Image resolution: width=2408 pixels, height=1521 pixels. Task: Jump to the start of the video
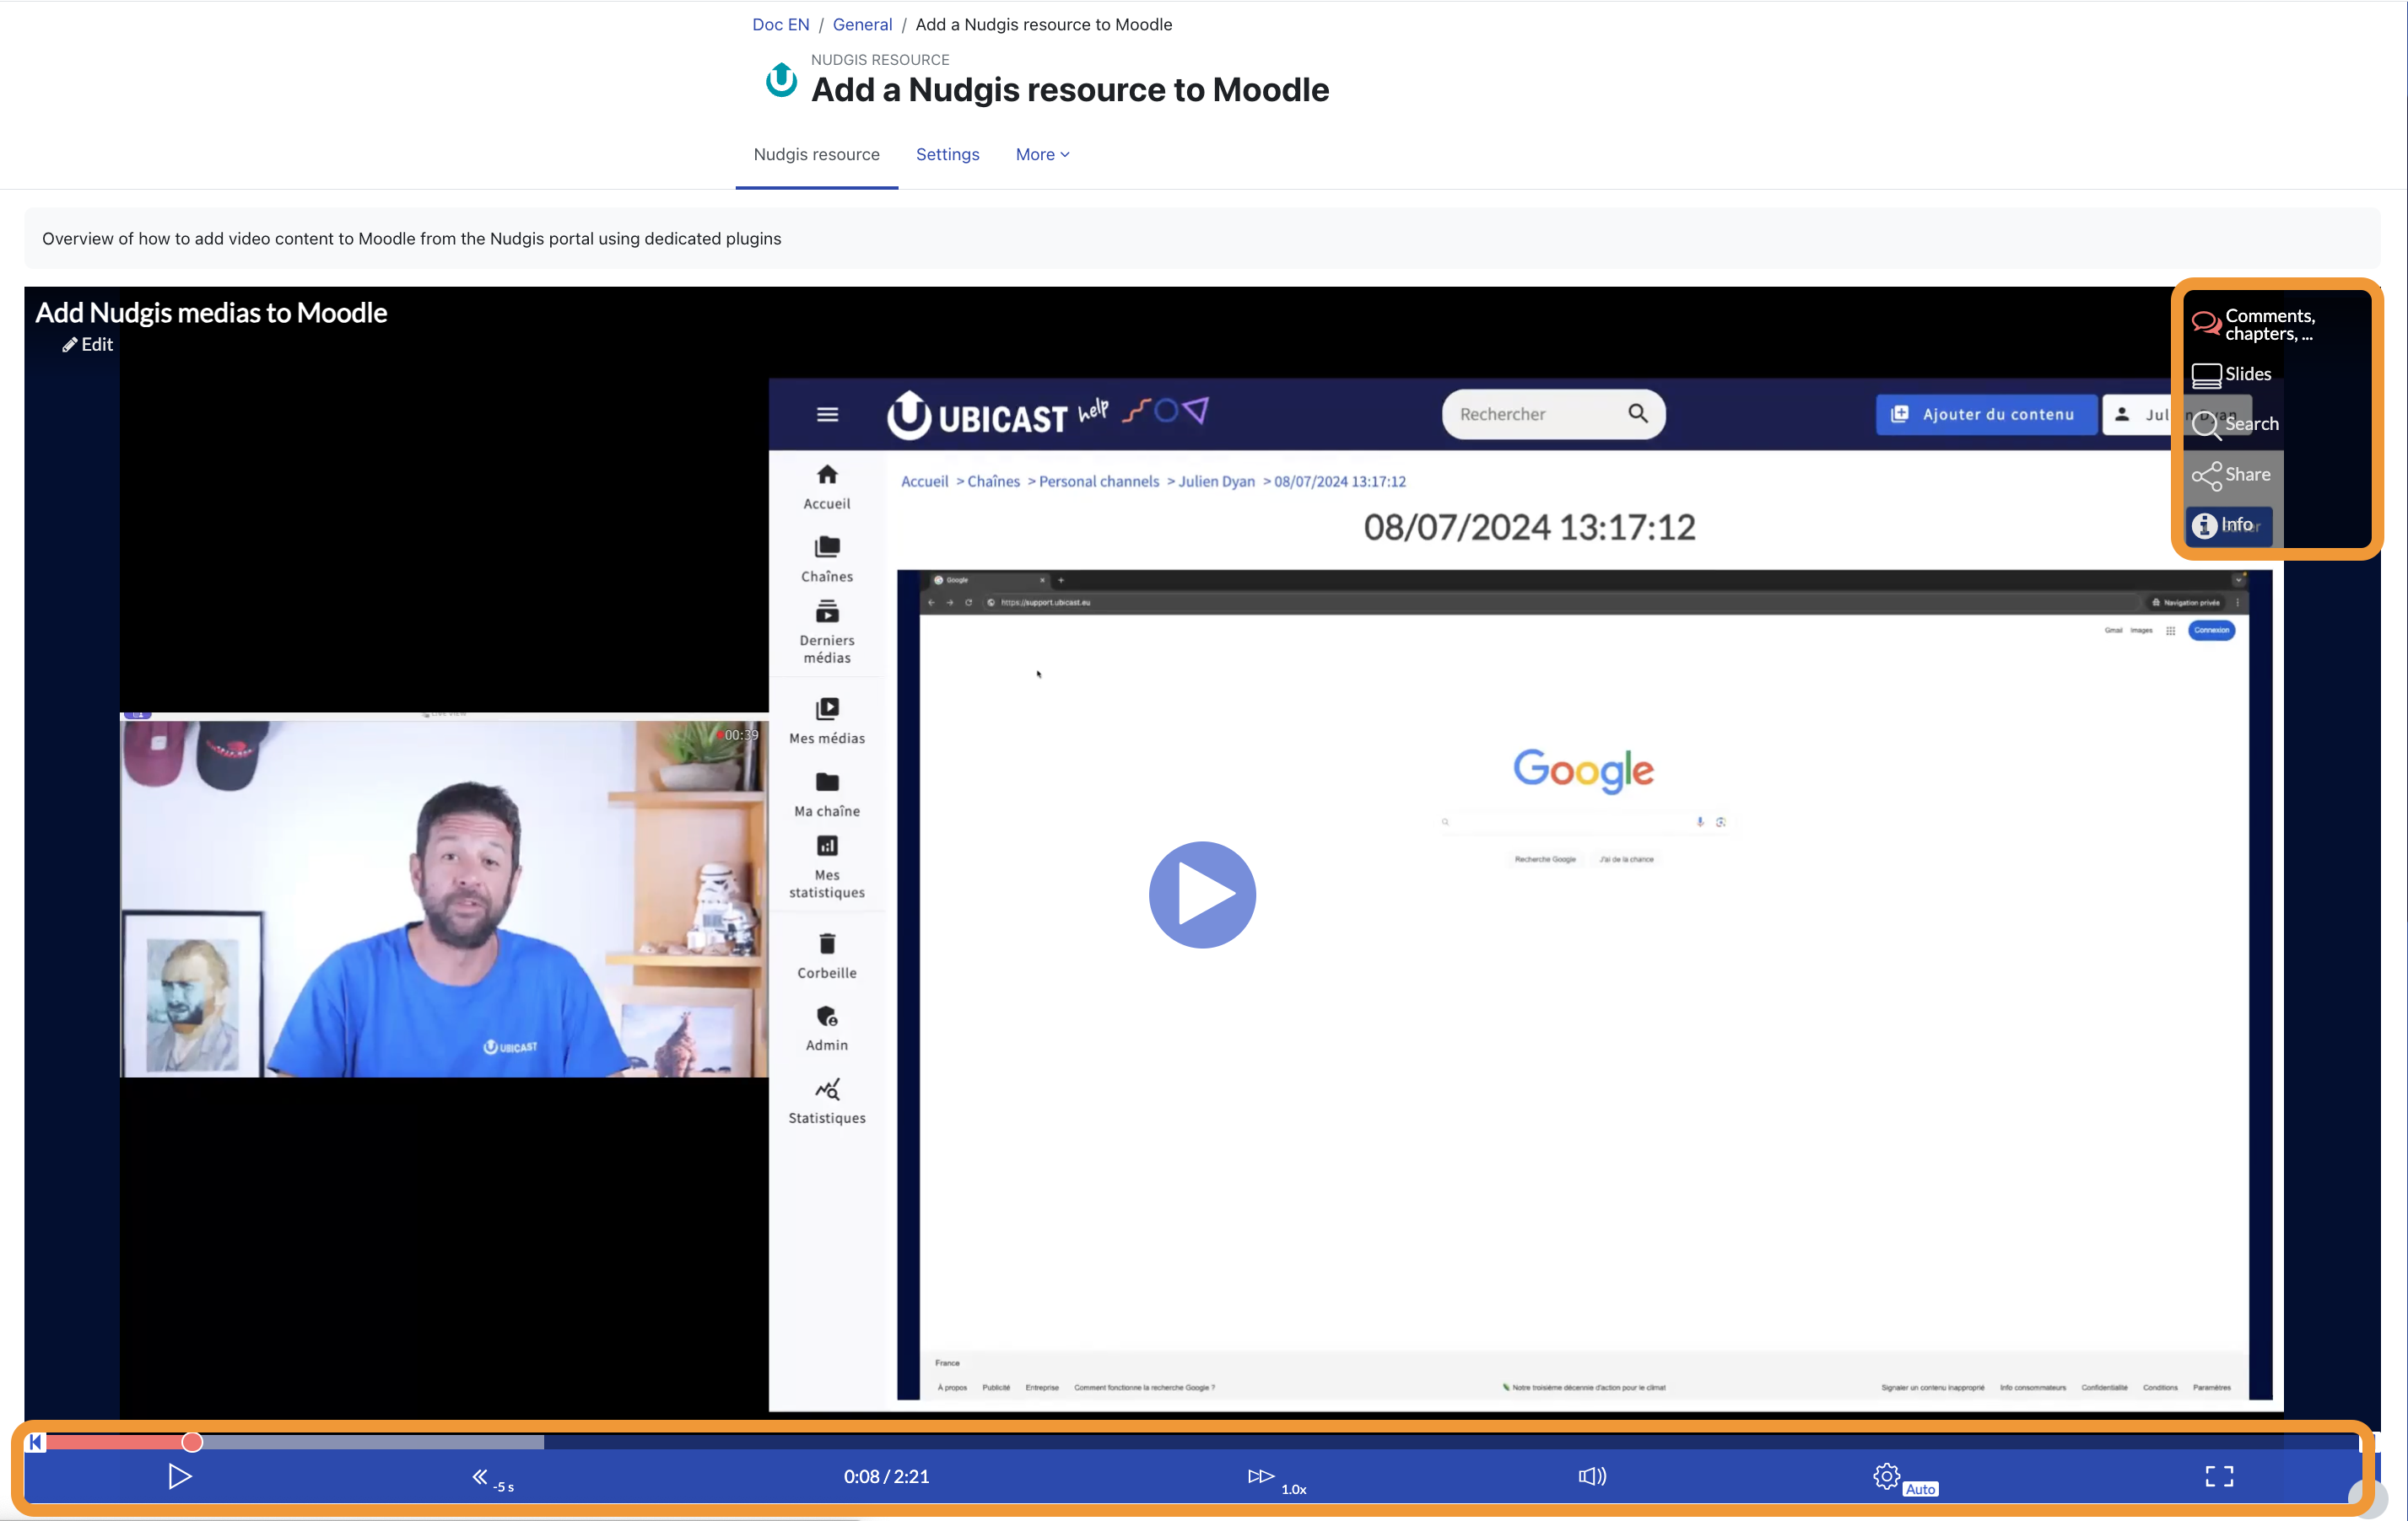(x=35, y=1442)
